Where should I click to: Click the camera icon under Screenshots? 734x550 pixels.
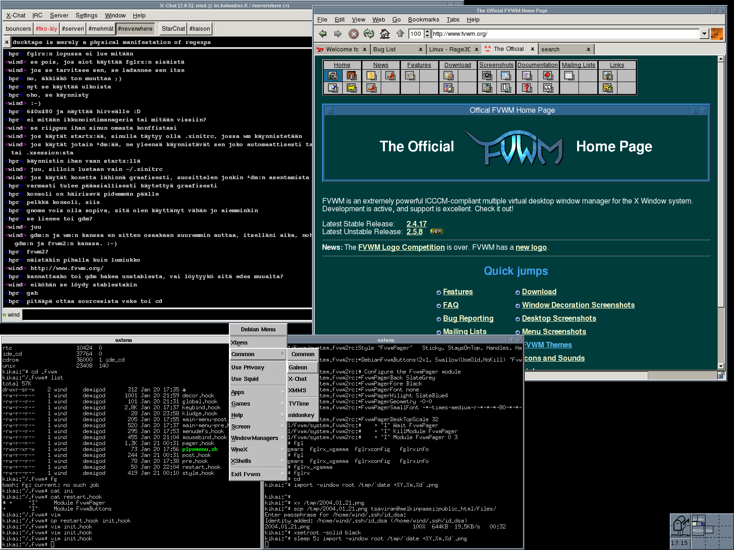pos(487,76)
